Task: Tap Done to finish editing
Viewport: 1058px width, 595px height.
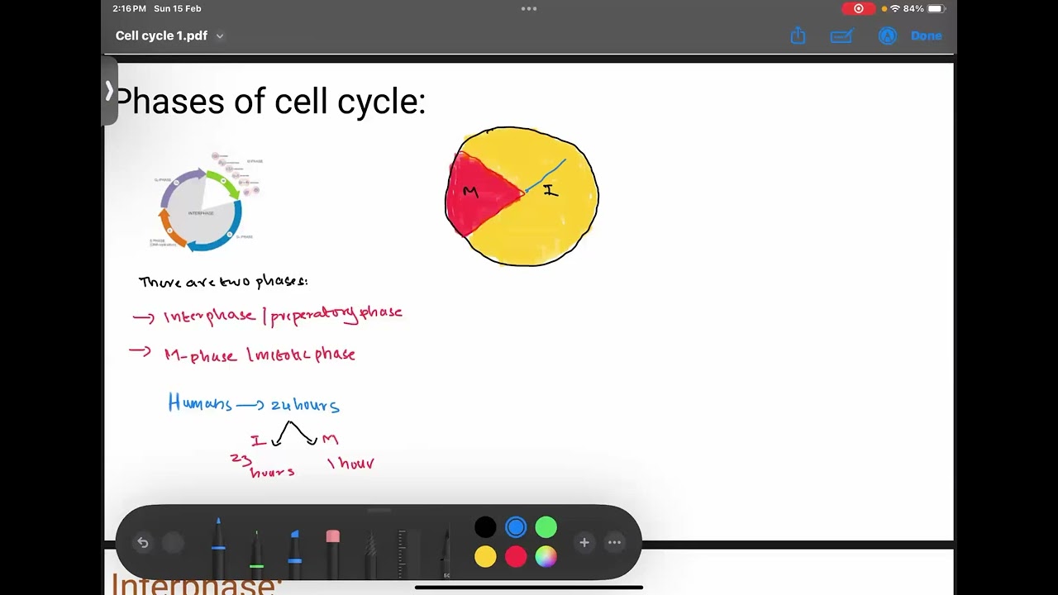Action: point(926,36)
